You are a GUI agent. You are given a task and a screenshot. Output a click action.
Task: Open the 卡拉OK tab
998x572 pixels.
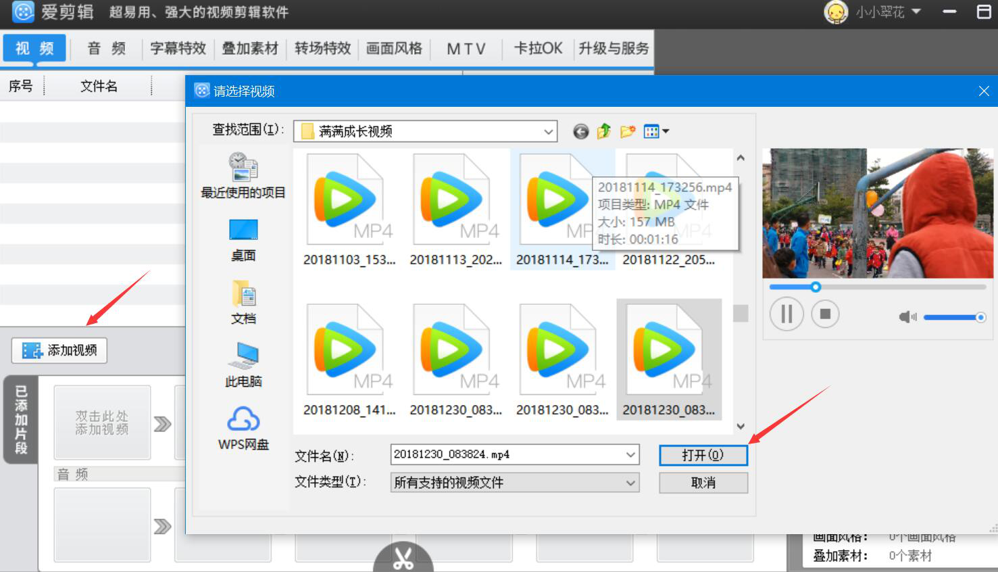(x=537, y=48)
